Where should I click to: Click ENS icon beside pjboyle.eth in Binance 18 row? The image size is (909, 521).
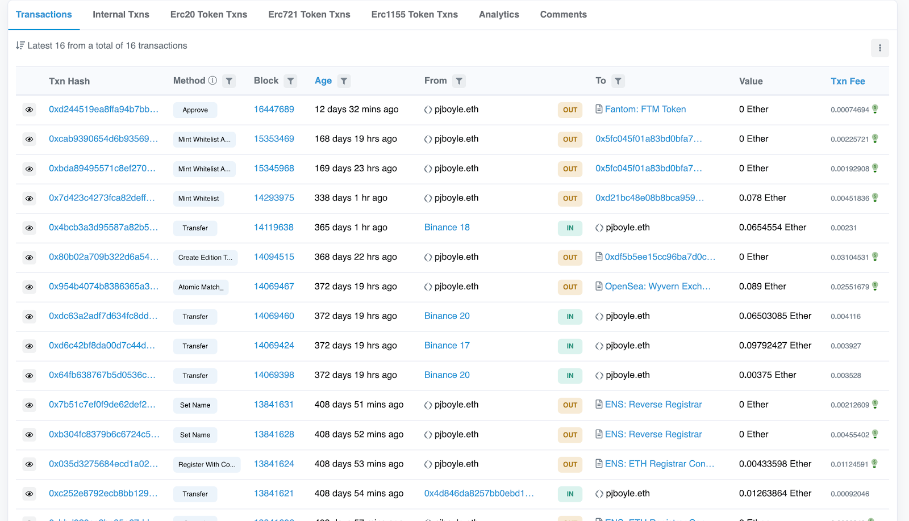[x=599, y=228]
